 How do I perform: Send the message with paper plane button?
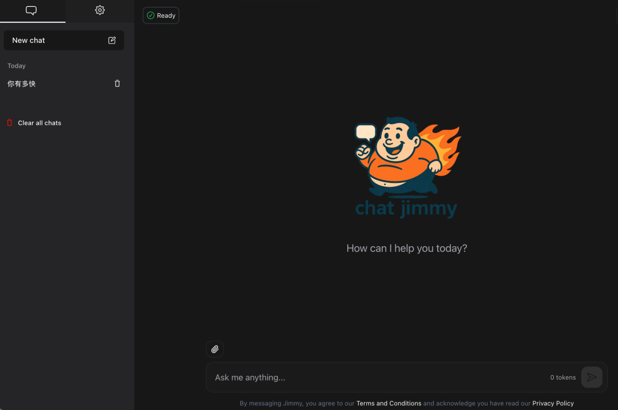[592, 377]
